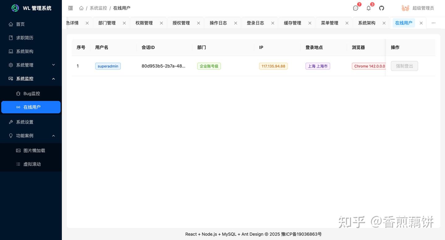The height and width of the screenshot is (240, 445).
Task: Close the 登录日志 tab
Action: coord(273,23)
